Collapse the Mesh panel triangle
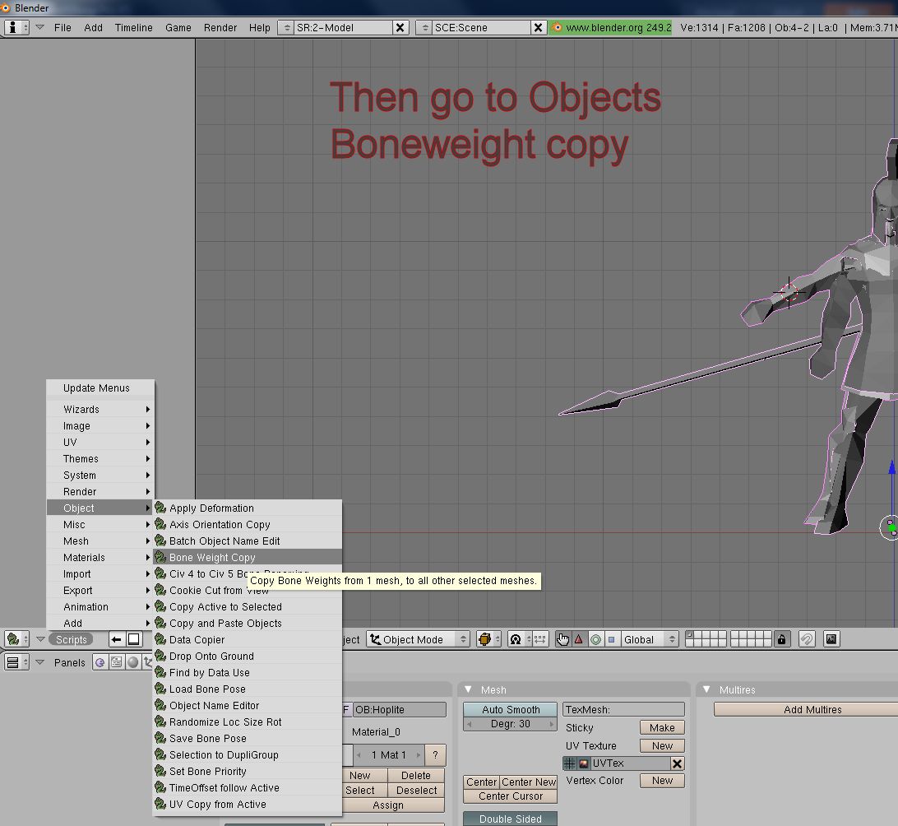This screenshot has width=898, height=826. (469, 689)
